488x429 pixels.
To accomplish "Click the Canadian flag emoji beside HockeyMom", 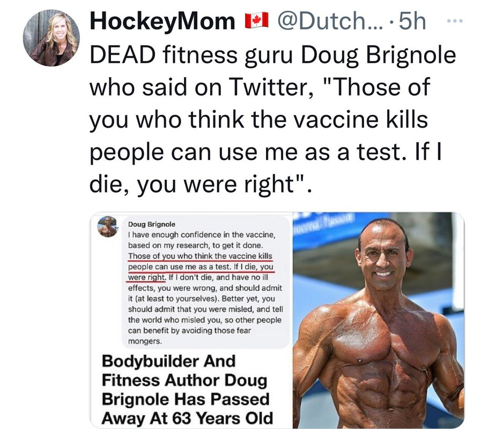I will click(257, 20).
